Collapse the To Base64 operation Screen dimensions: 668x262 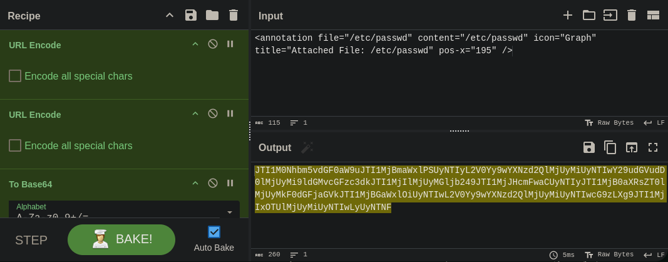[195, 184]
